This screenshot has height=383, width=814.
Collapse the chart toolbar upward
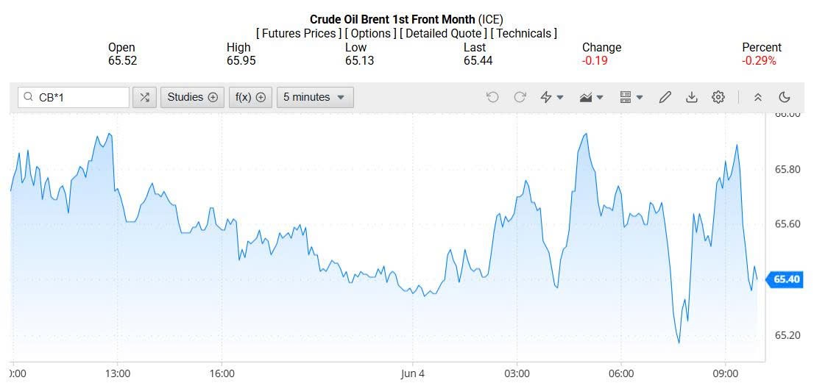point(758,97)
